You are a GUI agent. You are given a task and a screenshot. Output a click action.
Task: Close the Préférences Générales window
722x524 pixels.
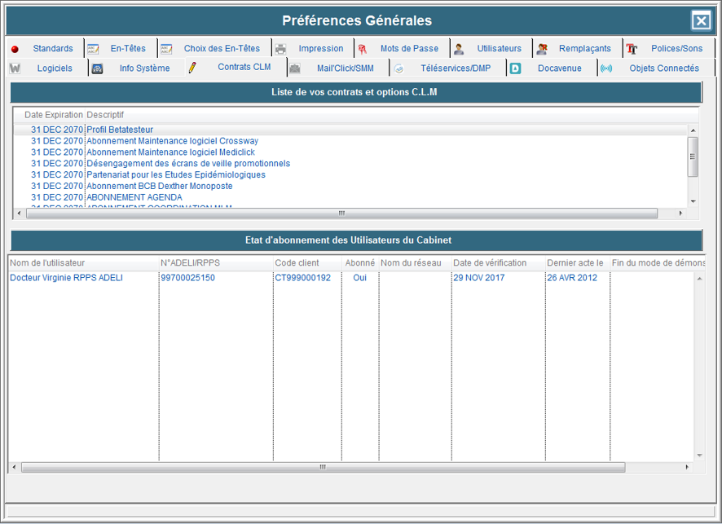coord(700,21)
